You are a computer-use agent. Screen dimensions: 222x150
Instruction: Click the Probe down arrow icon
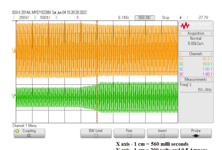[x=196, y=136]
